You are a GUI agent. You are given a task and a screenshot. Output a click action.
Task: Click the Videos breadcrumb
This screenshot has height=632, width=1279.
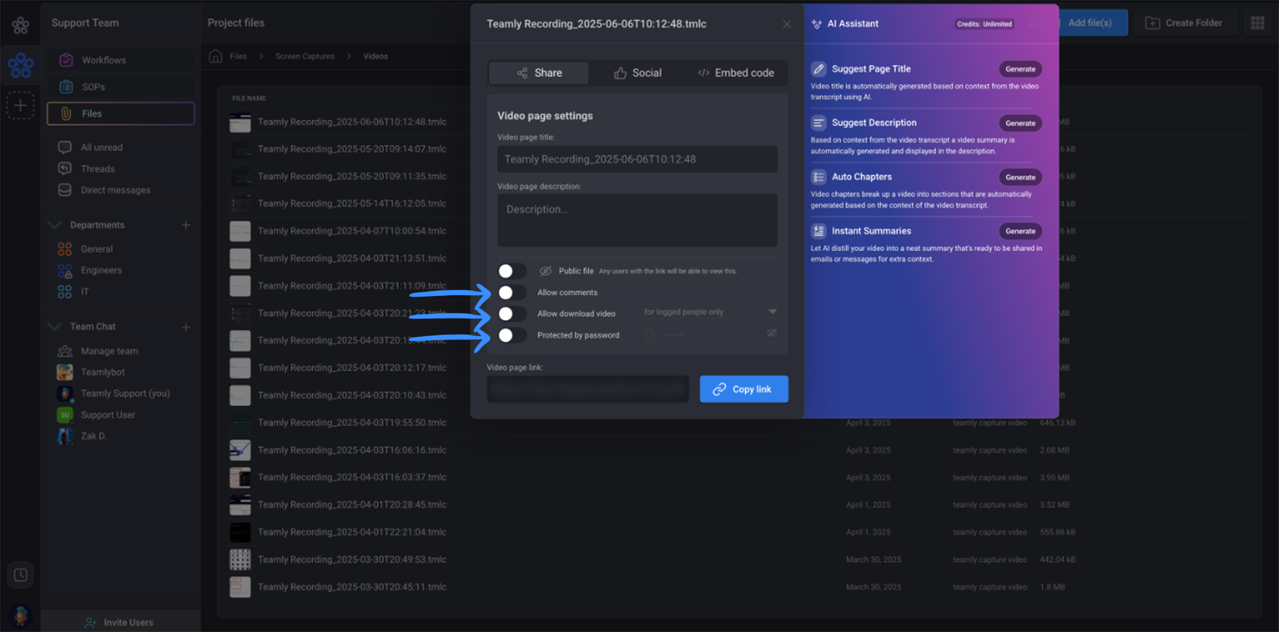click(375, 56)
